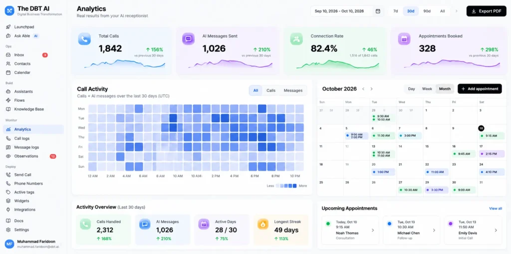Click Longest Streak flame icon
511x254 pixels.
[262, 224]
